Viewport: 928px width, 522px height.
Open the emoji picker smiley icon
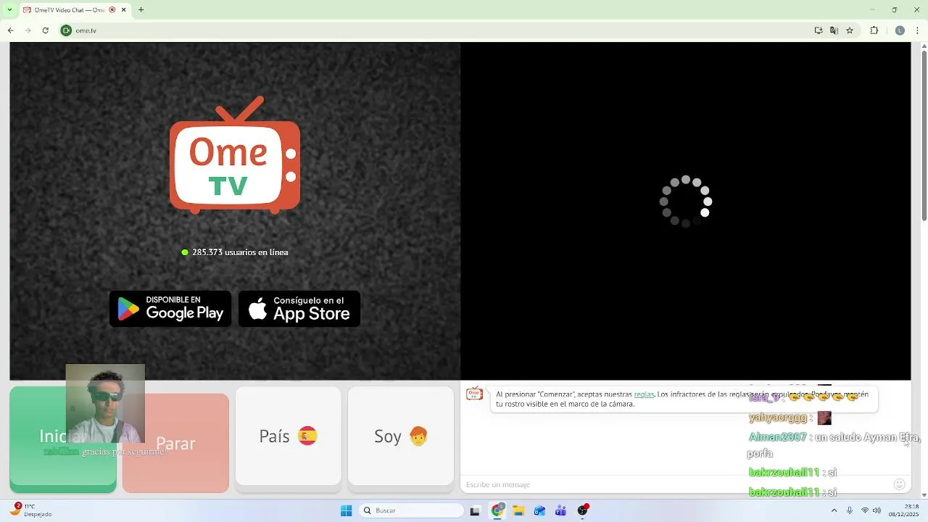(900, 484)
